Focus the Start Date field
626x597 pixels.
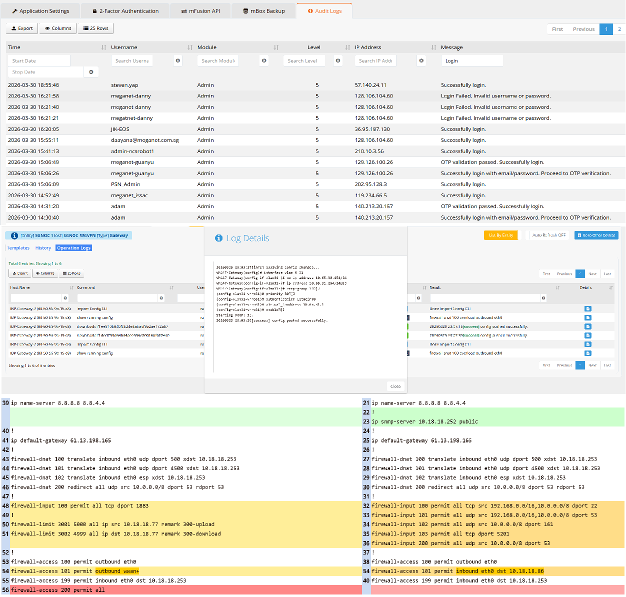pos(39,60)
